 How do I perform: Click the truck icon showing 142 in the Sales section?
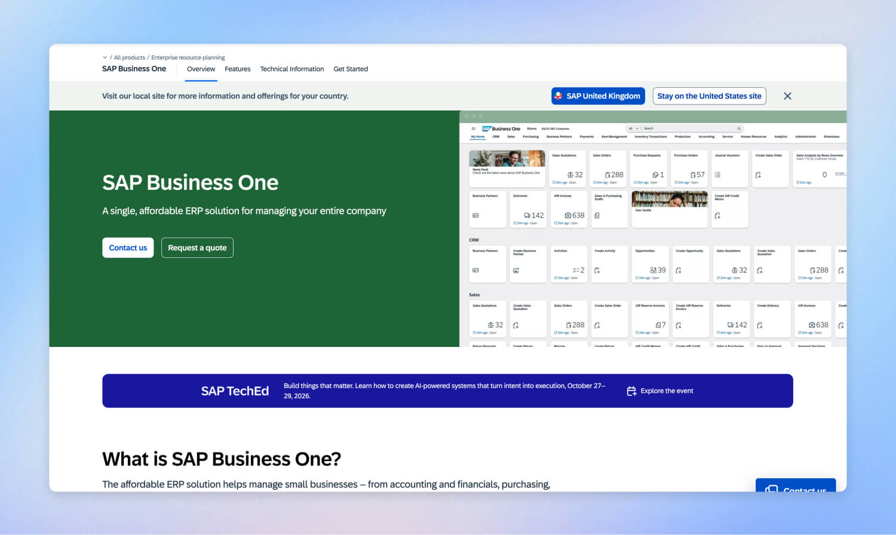(x=731, y=325)
